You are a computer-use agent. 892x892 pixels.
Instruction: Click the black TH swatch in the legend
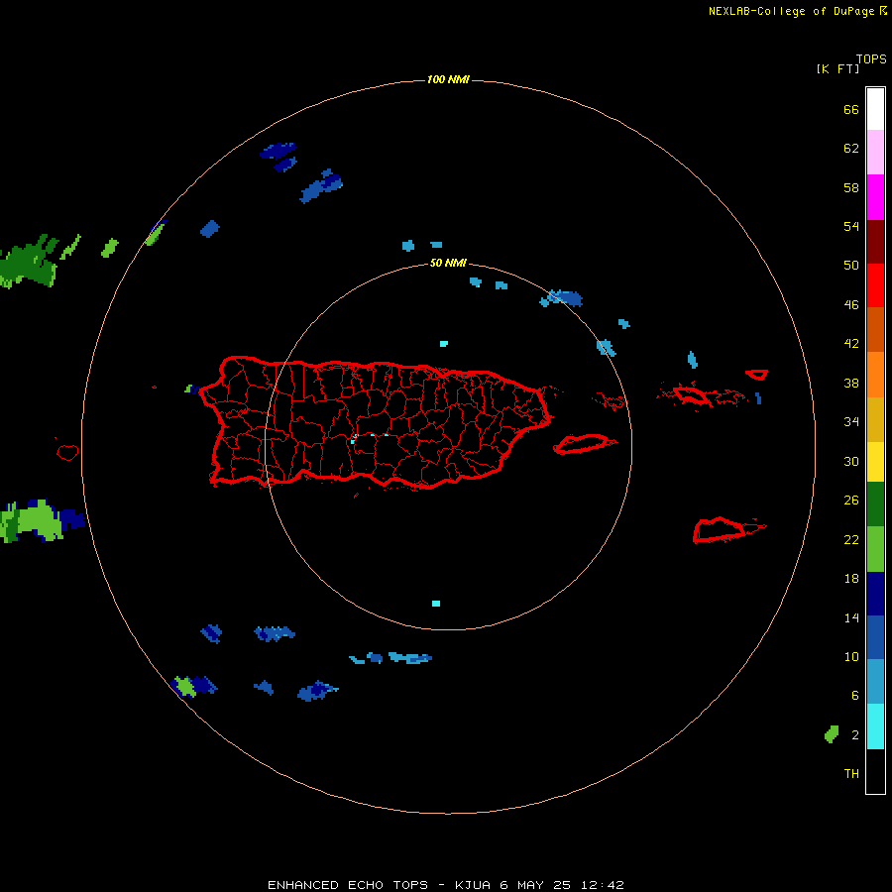[x=875, y=771]
